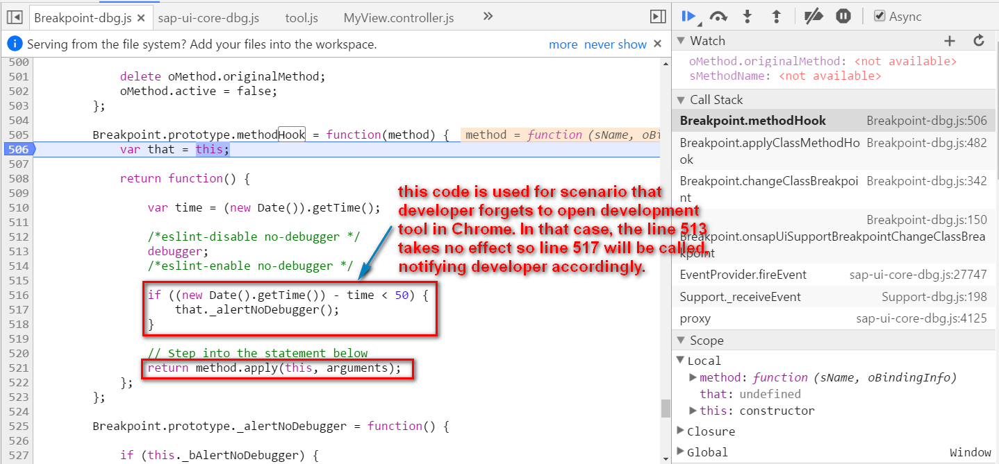
Task: Click 'that._alertNoDebugger();' on line 517
Action: click(257, 309)
